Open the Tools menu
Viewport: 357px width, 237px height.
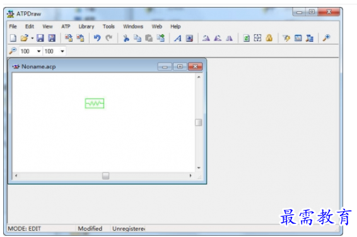click(108, 27)
